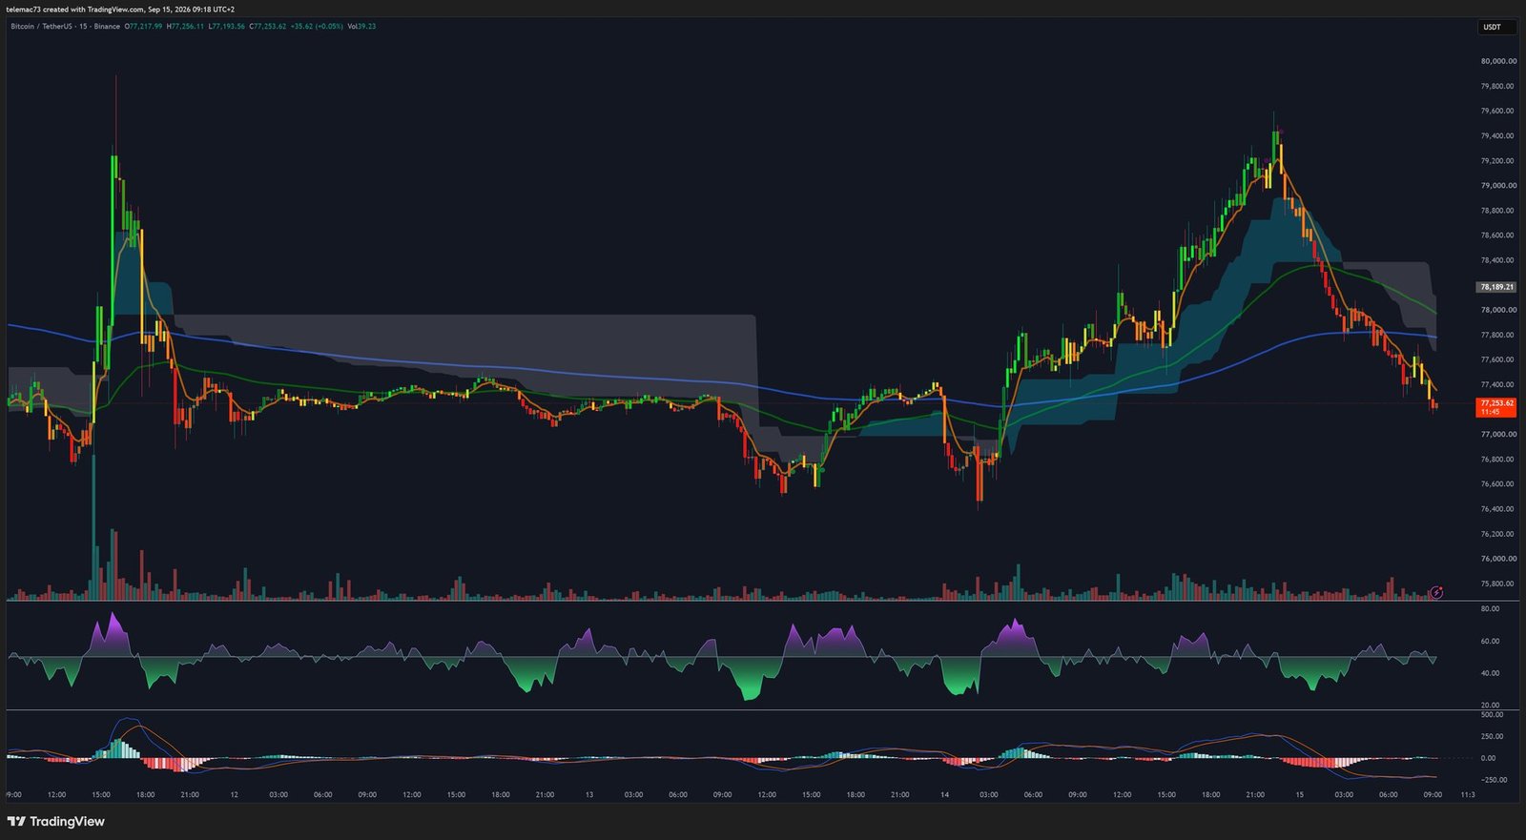Click the 79,400.00 price axis label
Viewport: 1526px width, 840px height.
(1498, 135)
